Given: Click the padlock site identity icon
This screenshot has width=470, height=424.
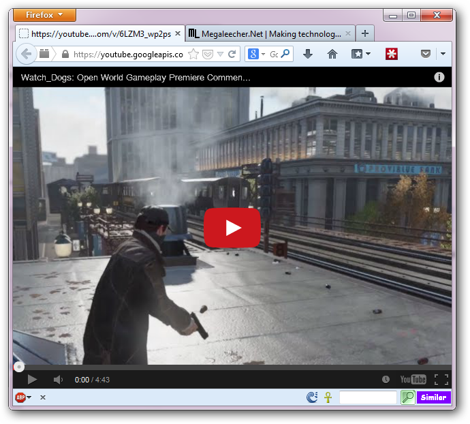Looking at the screenshot, I should [x=65, y=55].
